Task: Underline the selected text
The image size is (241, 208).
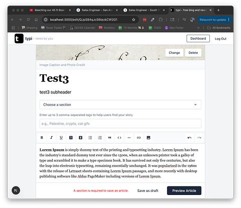Action: point(61,138)
